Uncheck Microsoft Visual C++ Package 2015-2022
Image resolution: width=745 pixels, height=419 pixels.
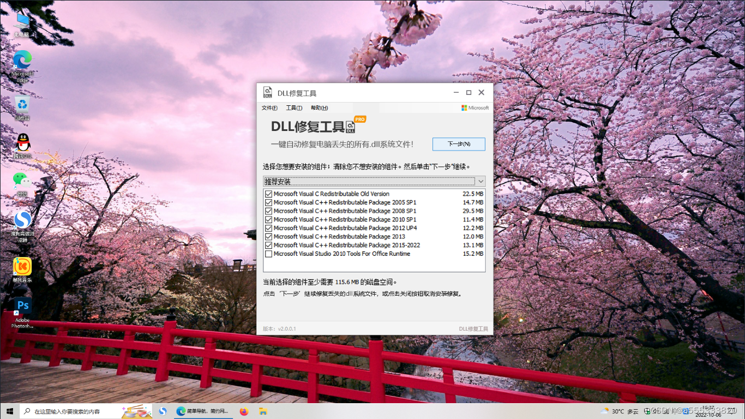tap(268, 245)
